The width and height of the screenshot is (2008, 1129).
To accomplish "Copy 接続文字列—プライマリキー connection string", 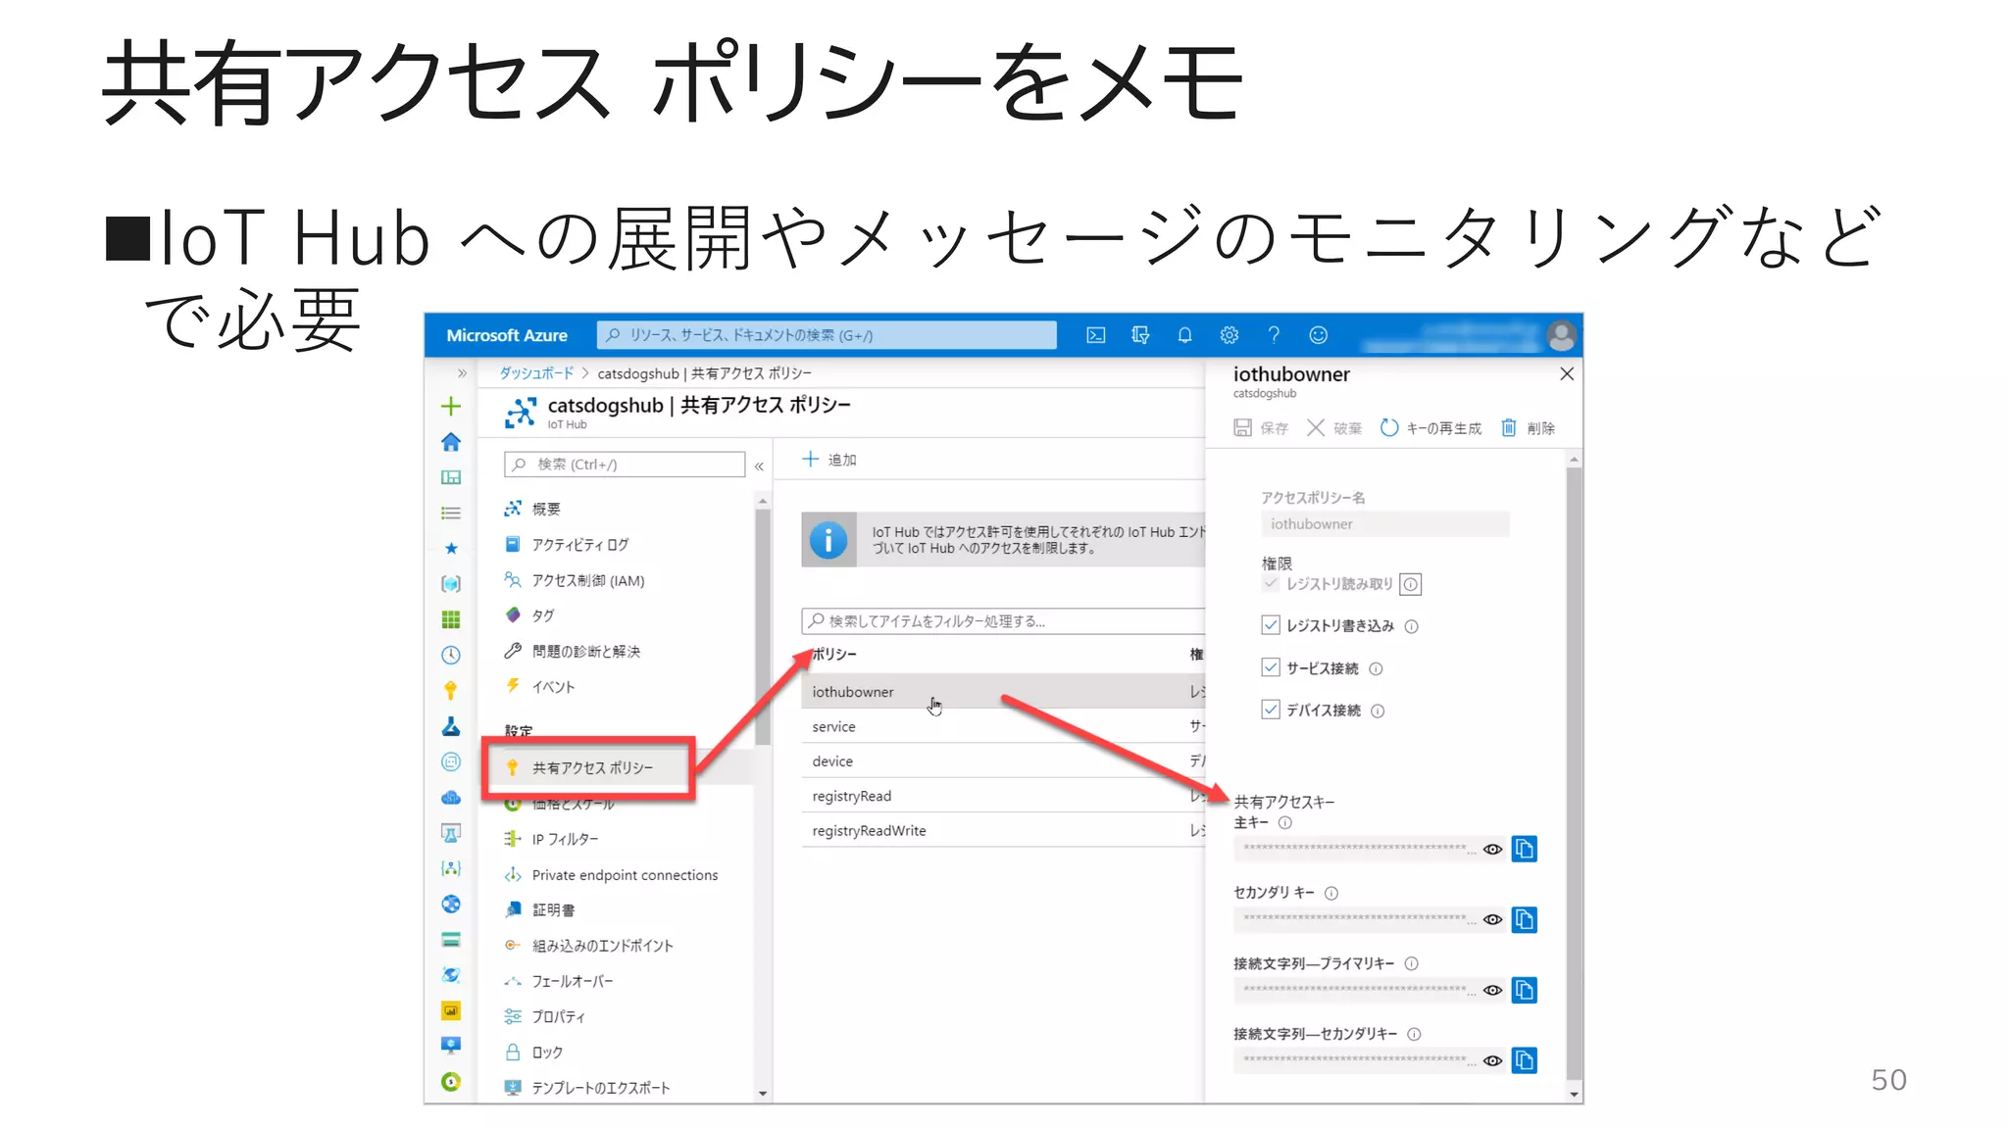I will pyautogui.click(x=1525, y=990).
